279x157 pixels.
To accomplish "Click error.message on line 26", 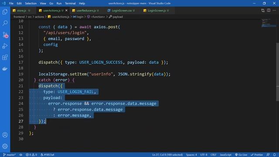I will click(x=73, y=115).
